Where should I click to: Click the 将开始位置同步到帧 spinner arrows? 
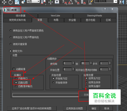(x=110, y=69)
